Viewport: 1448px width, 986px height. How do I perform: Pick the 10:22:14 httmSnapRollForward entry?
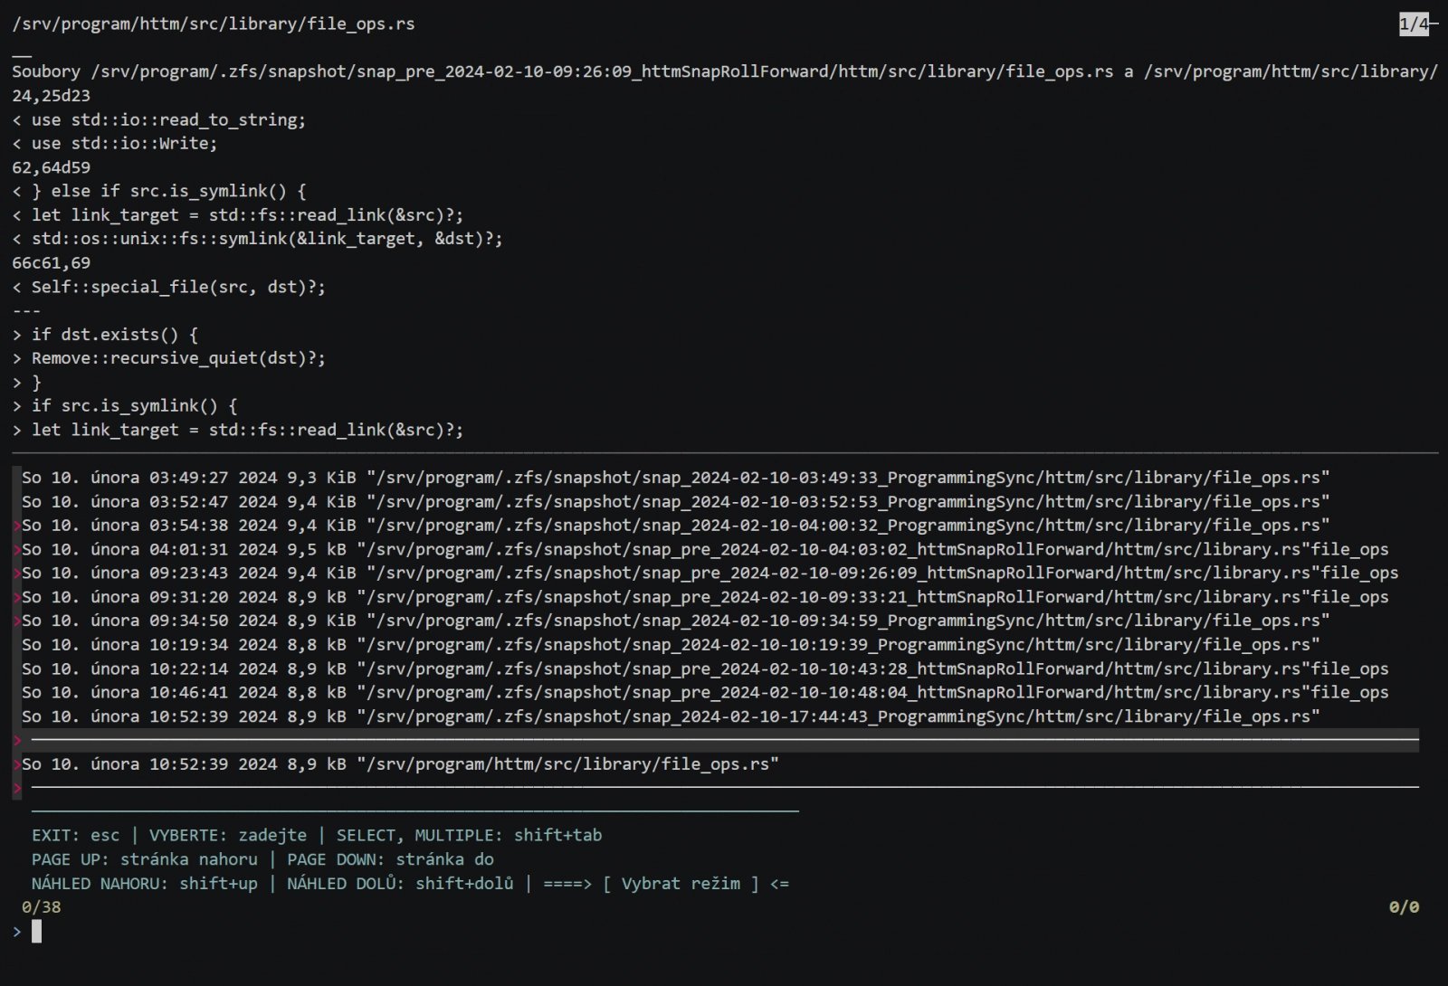[x=704, y=669]
